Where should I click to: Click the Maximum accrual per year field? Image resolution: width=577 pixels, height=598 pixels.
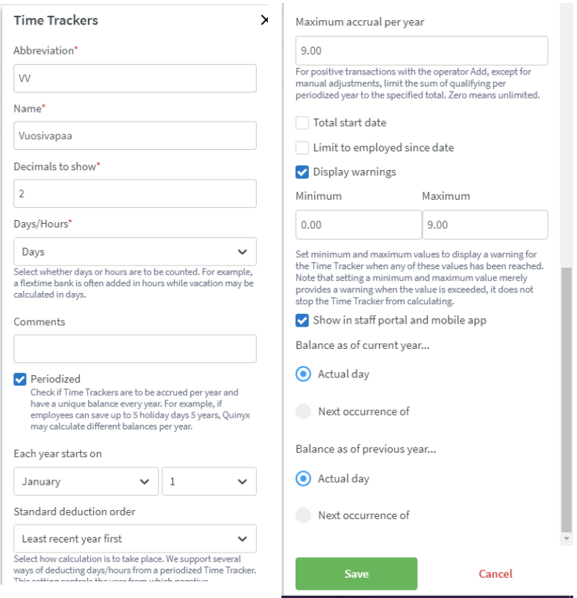422,51
